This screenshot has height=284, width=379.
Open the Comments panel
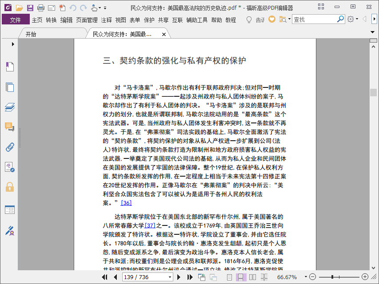click(10, 127)
